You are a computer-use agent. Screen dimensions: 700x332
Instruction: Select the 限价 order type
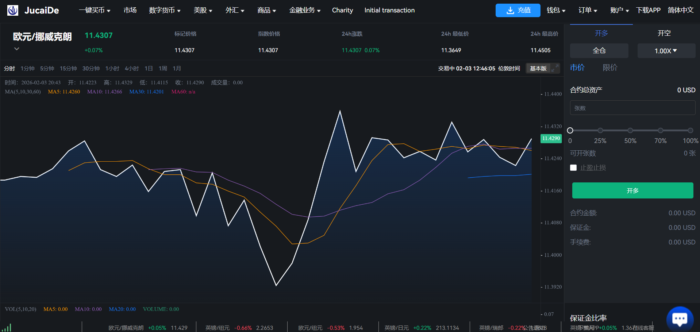point(610,67)
